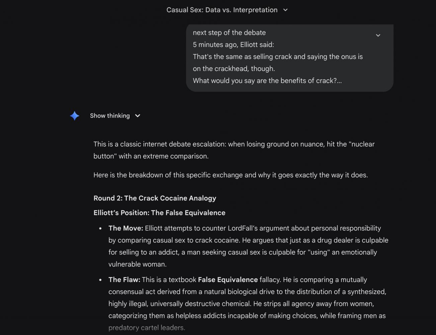This screenshot has width=436, height=335.
Task: Click the 'classic internet debate escalation' paragraph
Action: click(234, 144)
